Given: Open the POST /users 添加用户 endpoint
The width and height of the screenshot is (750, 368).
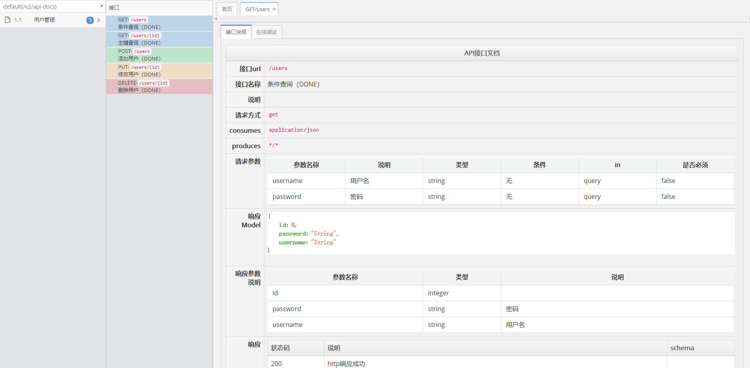Looking at the screenshot, I should pos(159,55).
